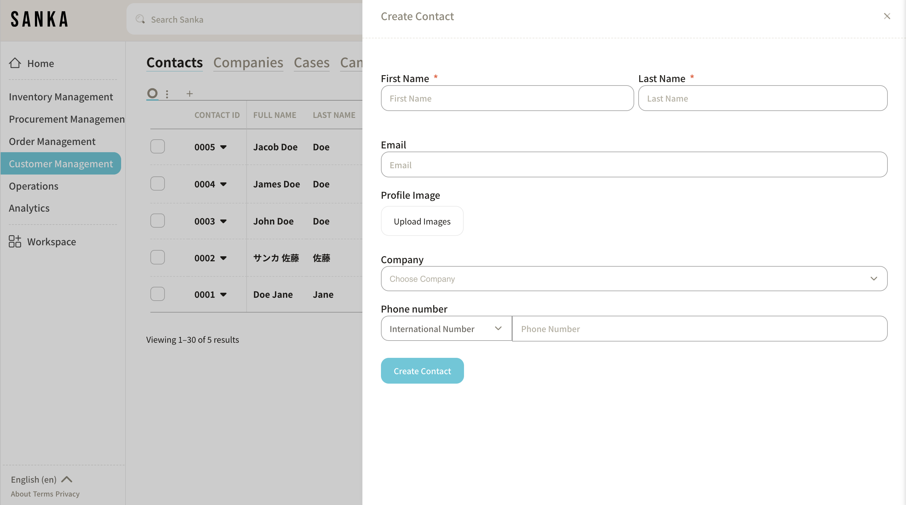Expand the International Number selector
The height and width of the screenshot is (505, 906).
point(446,329)
